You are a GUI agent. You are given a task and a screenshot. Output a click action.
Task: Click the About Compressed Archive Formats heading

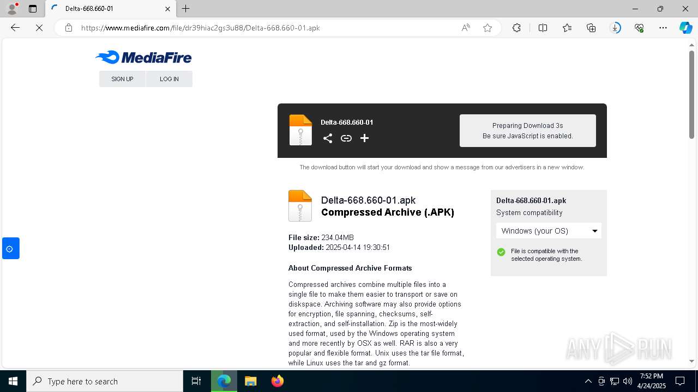click(x=350, y=268)
